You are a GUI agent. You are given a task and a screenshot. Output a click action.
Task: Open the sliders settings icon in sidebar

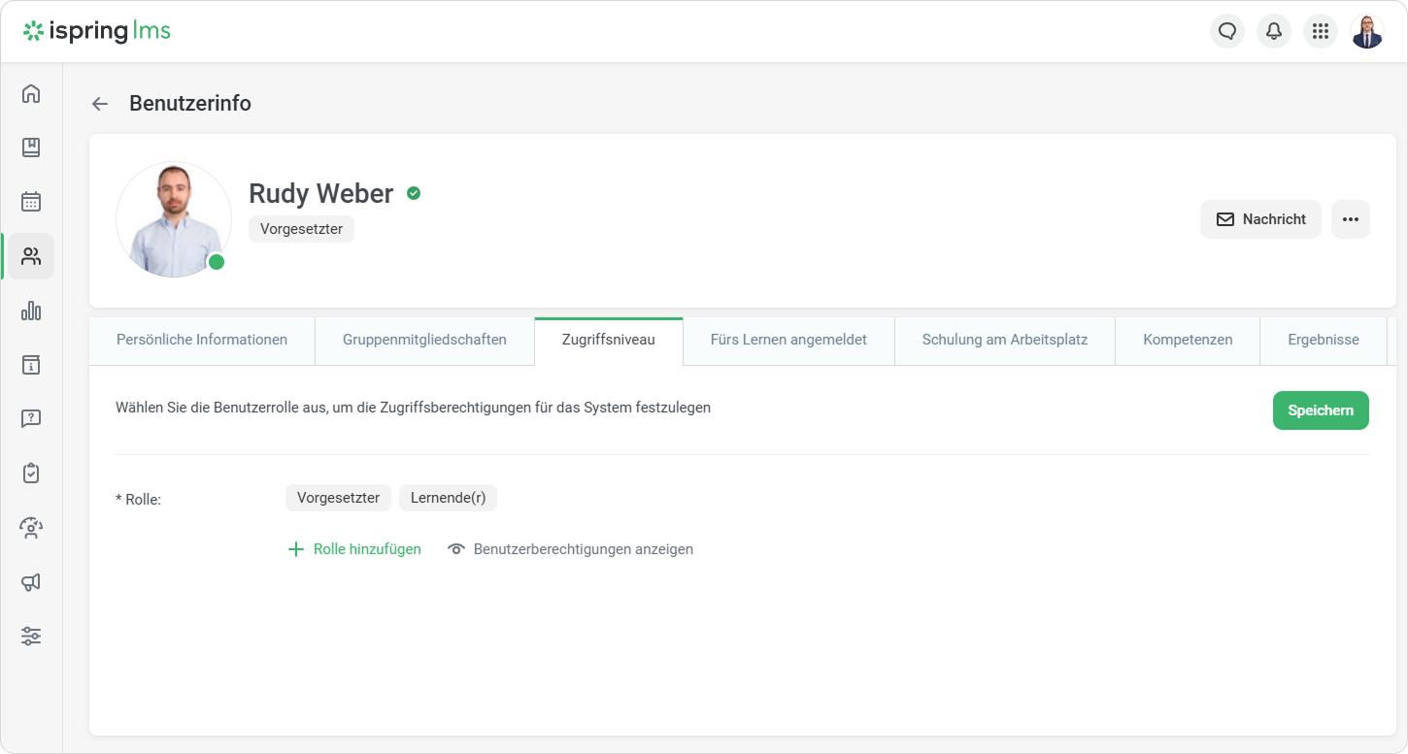pyautogui.click(x=31, y=637)
